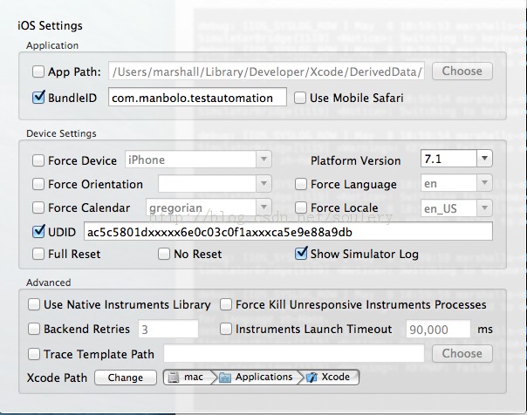Image resolution: width=527 pixels, height=415 pixels.
Task: Enable the App Path checkbox
Action: [38, 71]
